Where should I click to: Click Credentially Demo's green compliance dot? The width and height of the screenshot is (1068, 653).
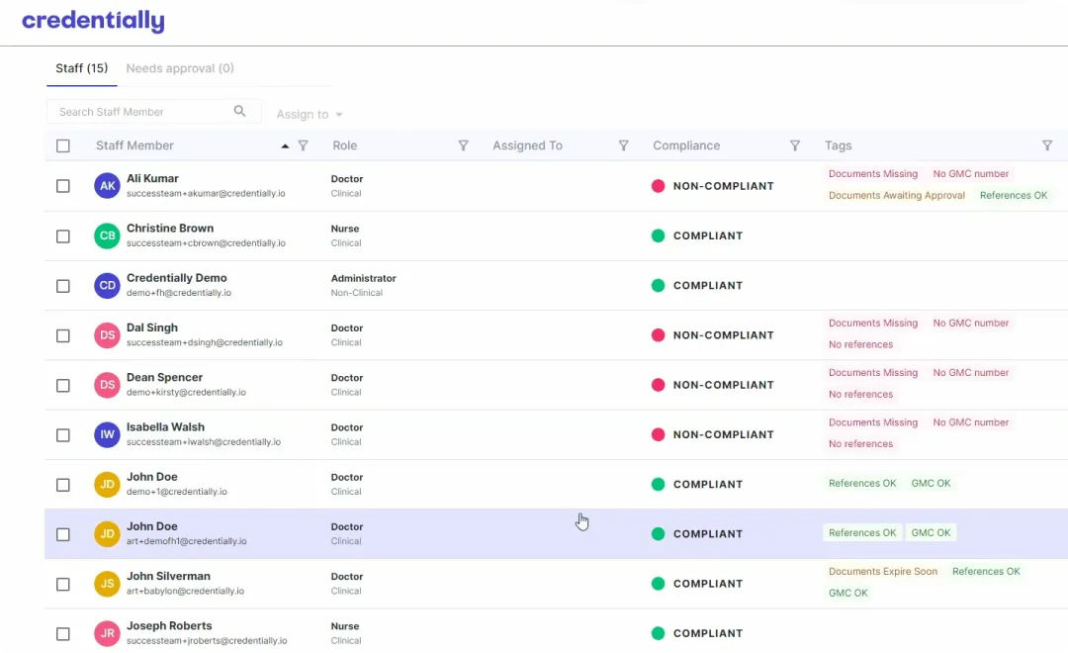pyautogui.click(x=658, y=286)
